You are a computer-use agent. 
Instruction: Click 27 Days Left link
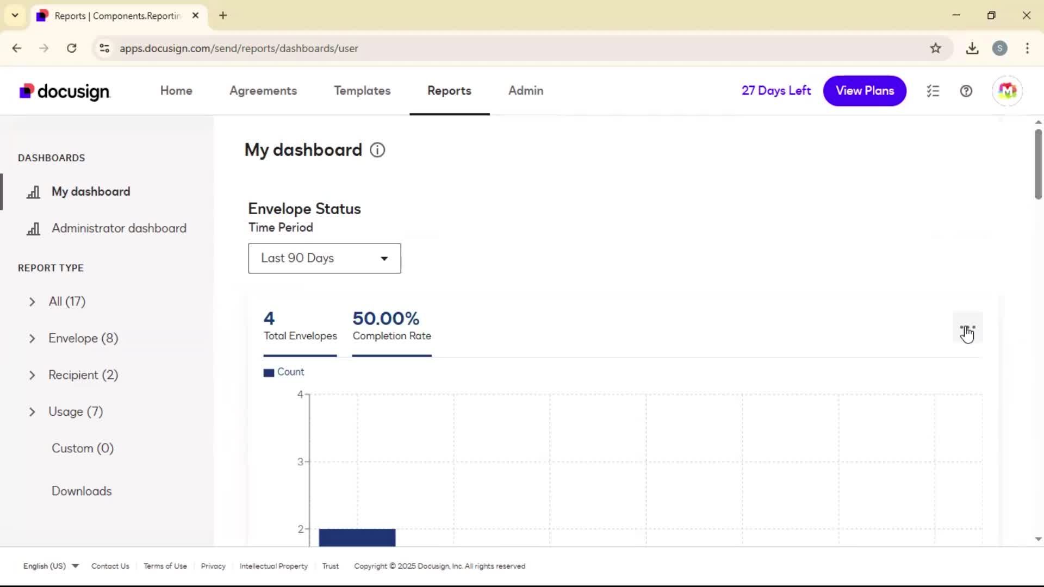776,91
